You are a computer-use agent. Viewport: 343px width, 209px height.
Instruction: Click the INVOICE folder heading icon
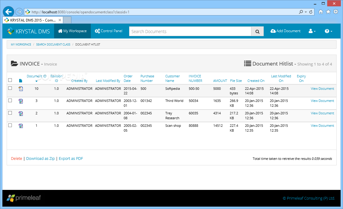click(x=15, y=64)
